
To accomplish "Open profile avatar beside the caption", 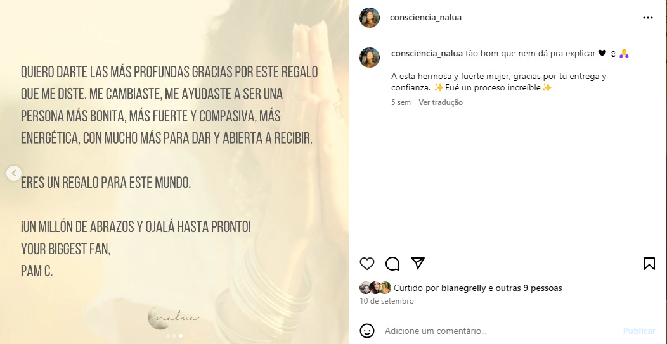I will tap(370, 58).
